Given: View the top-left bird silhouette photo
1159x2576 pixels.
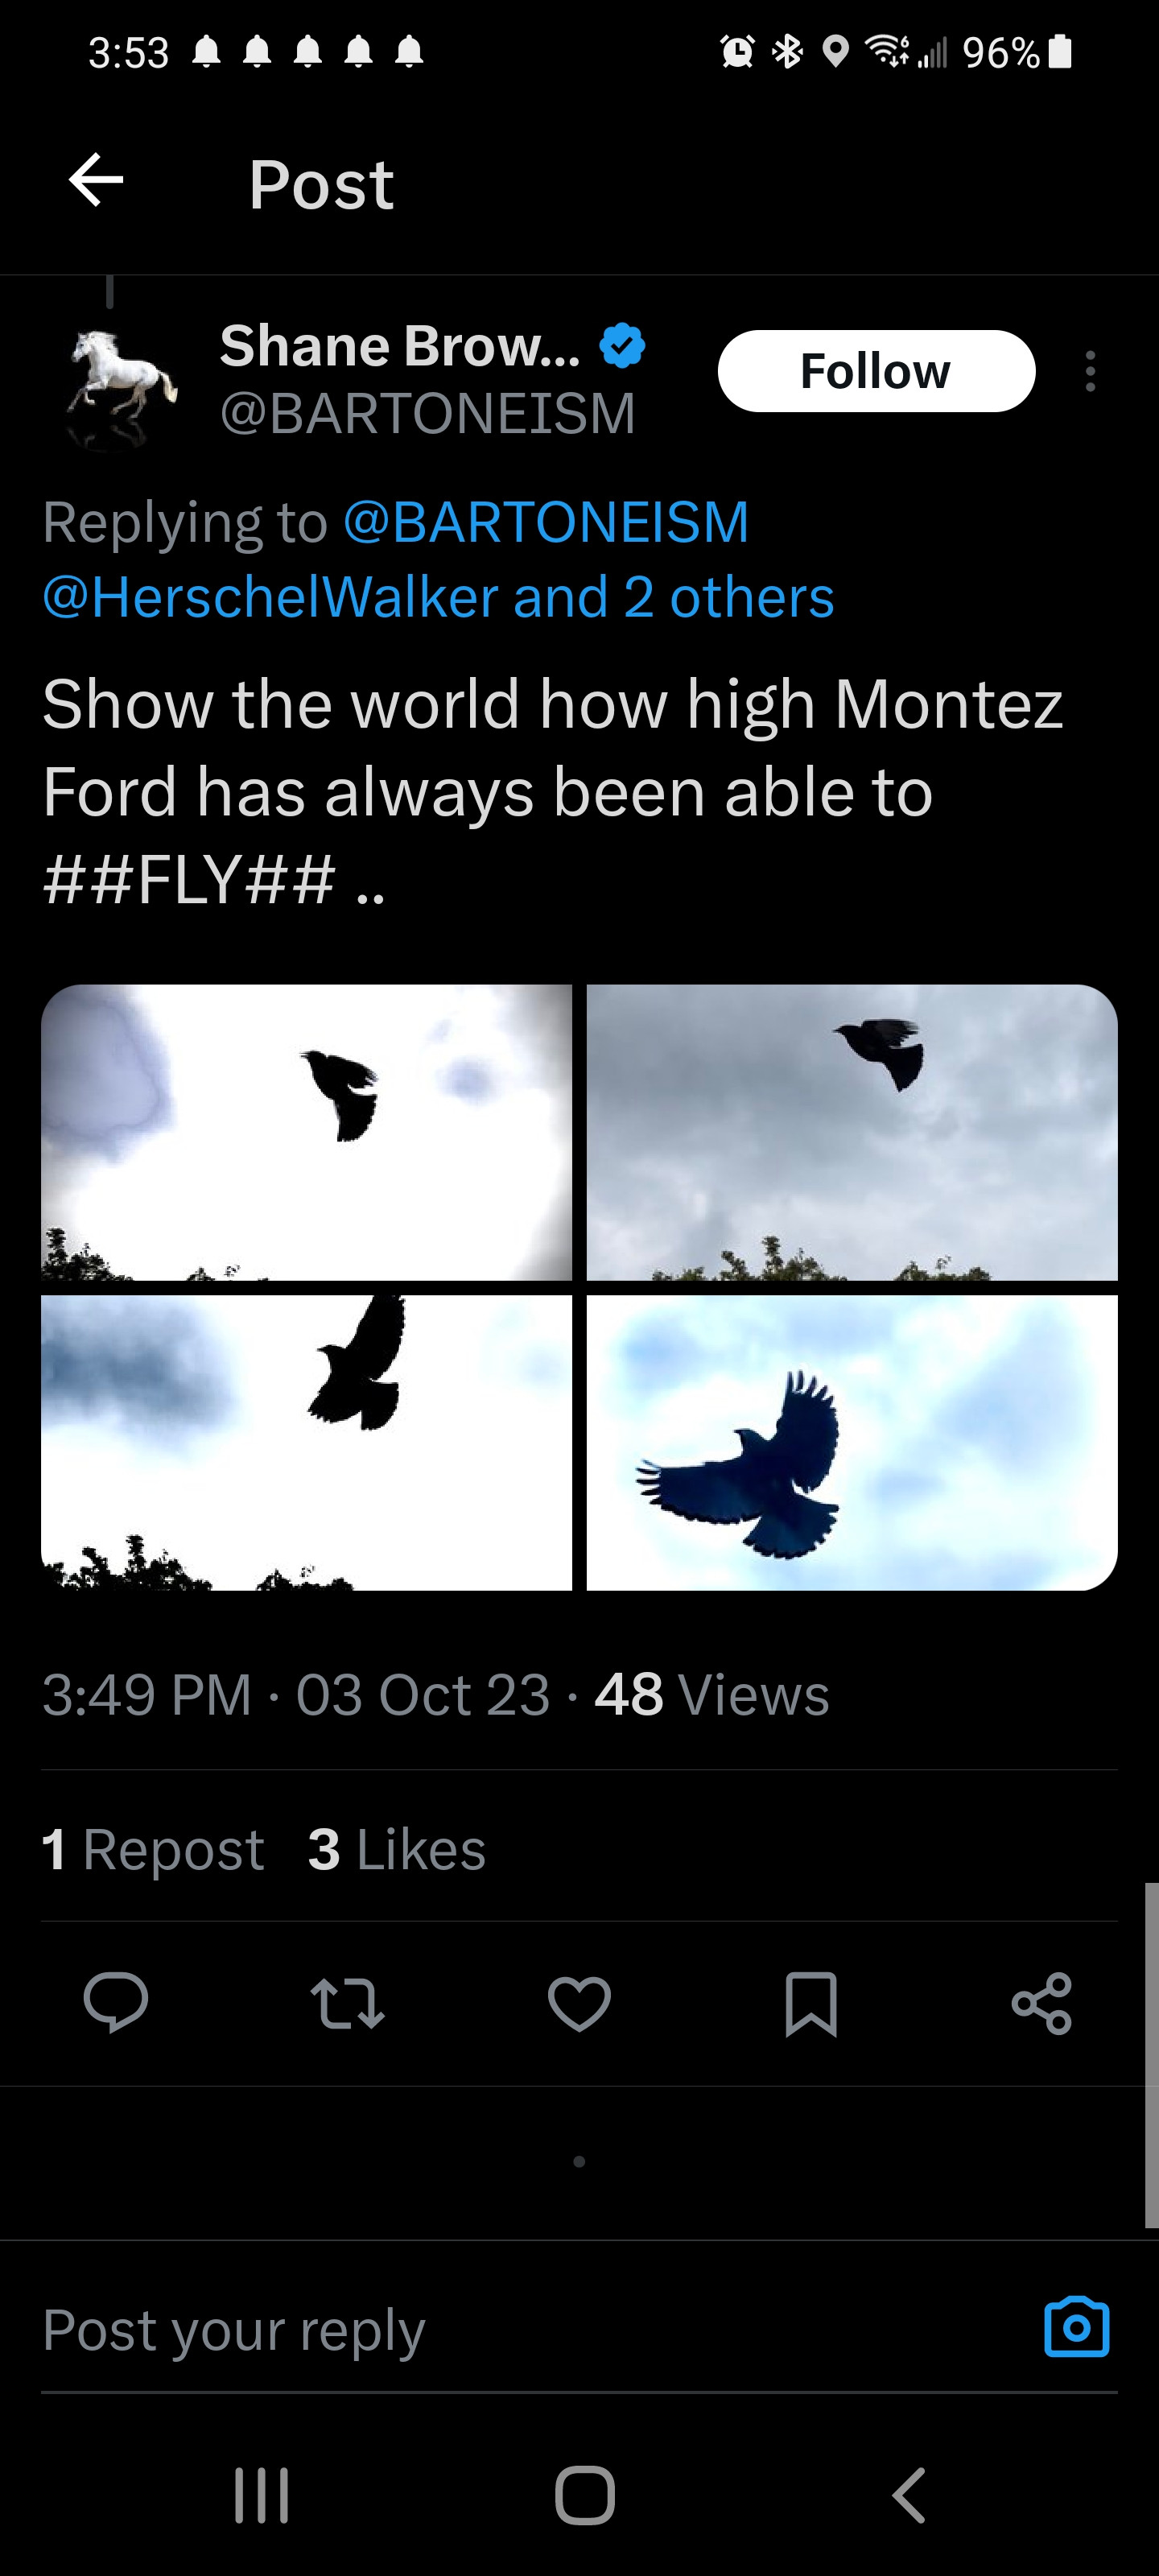Looking at the screenshot, I should click(x=306, y=1132).
